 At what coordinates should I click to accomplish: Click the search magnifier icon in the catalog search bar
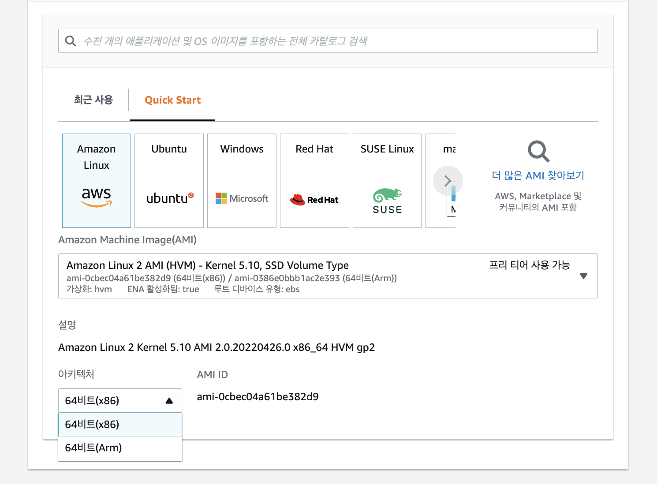71,41
